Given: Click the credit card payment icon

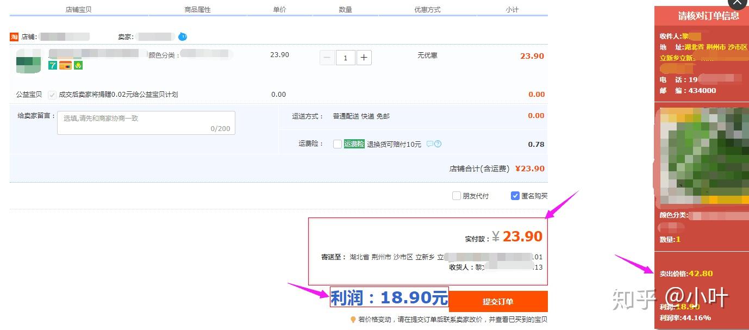Looking at the screenshot, I should coord(65,65).
